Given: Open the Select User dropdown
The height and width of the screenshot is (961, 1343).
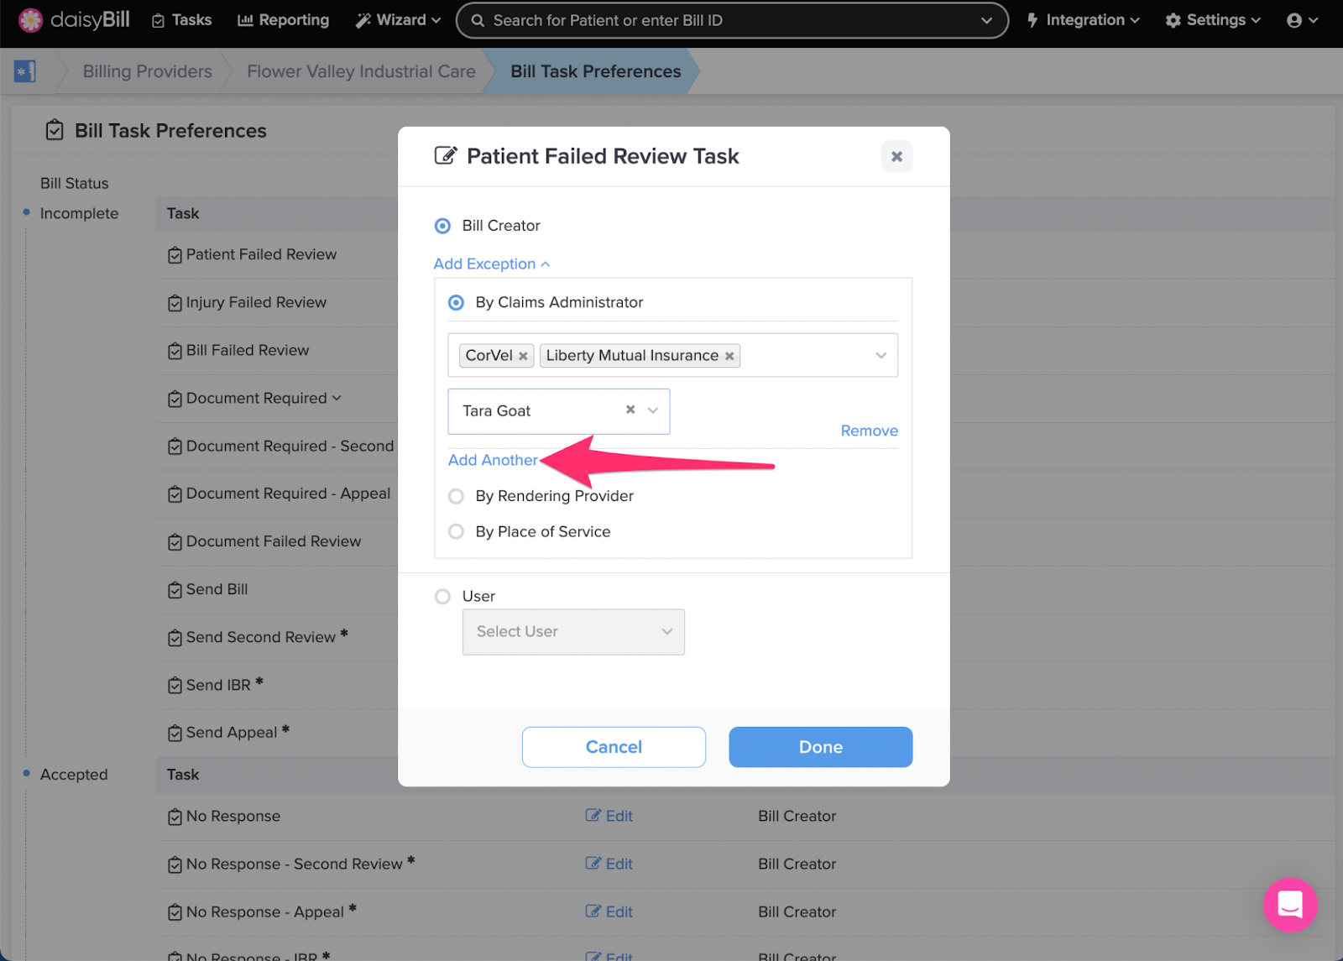Looking at the screenshot, I should [x=573, y=632].
